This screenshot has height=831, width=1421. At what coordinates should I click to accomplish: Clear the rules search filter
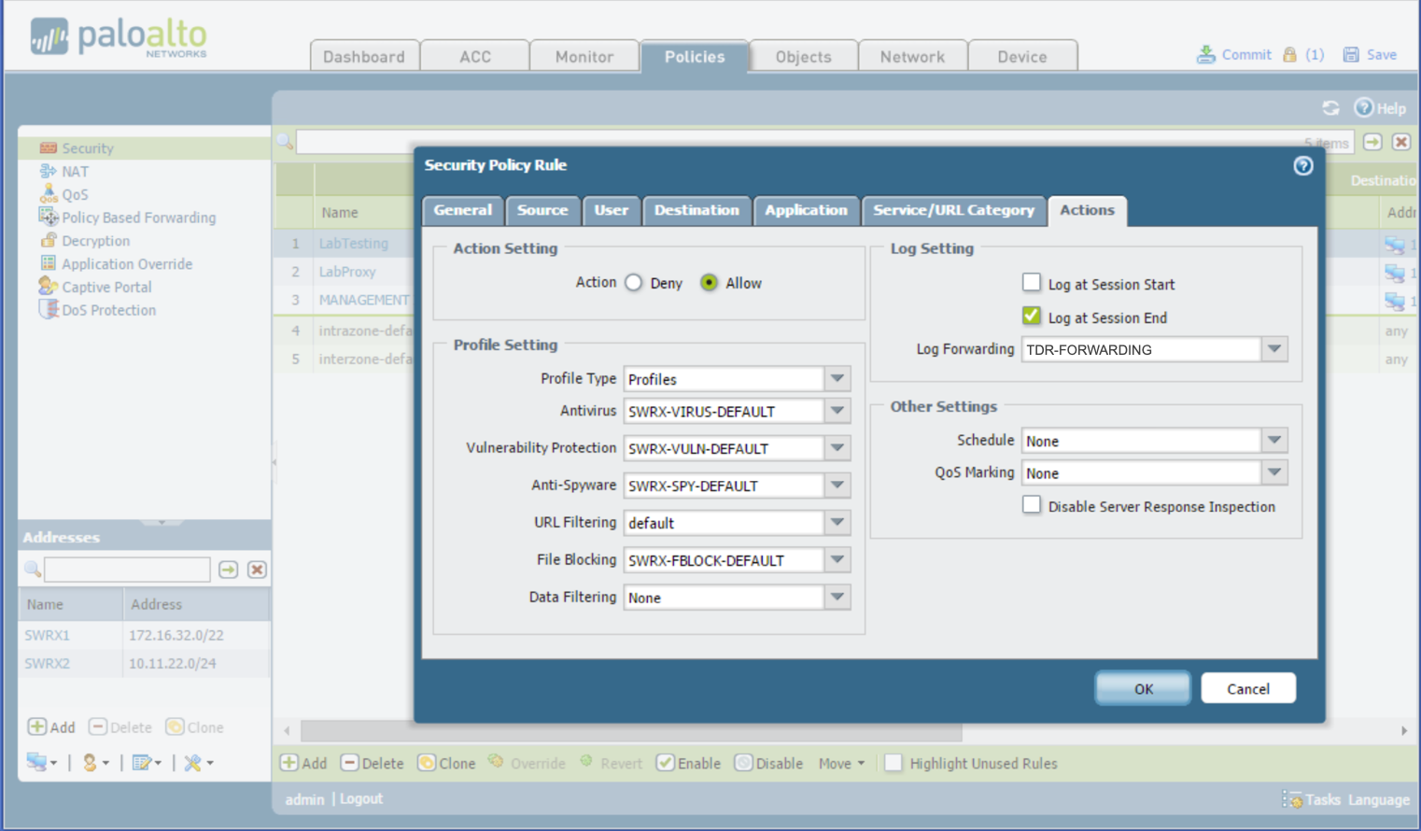pos(1401,142)
